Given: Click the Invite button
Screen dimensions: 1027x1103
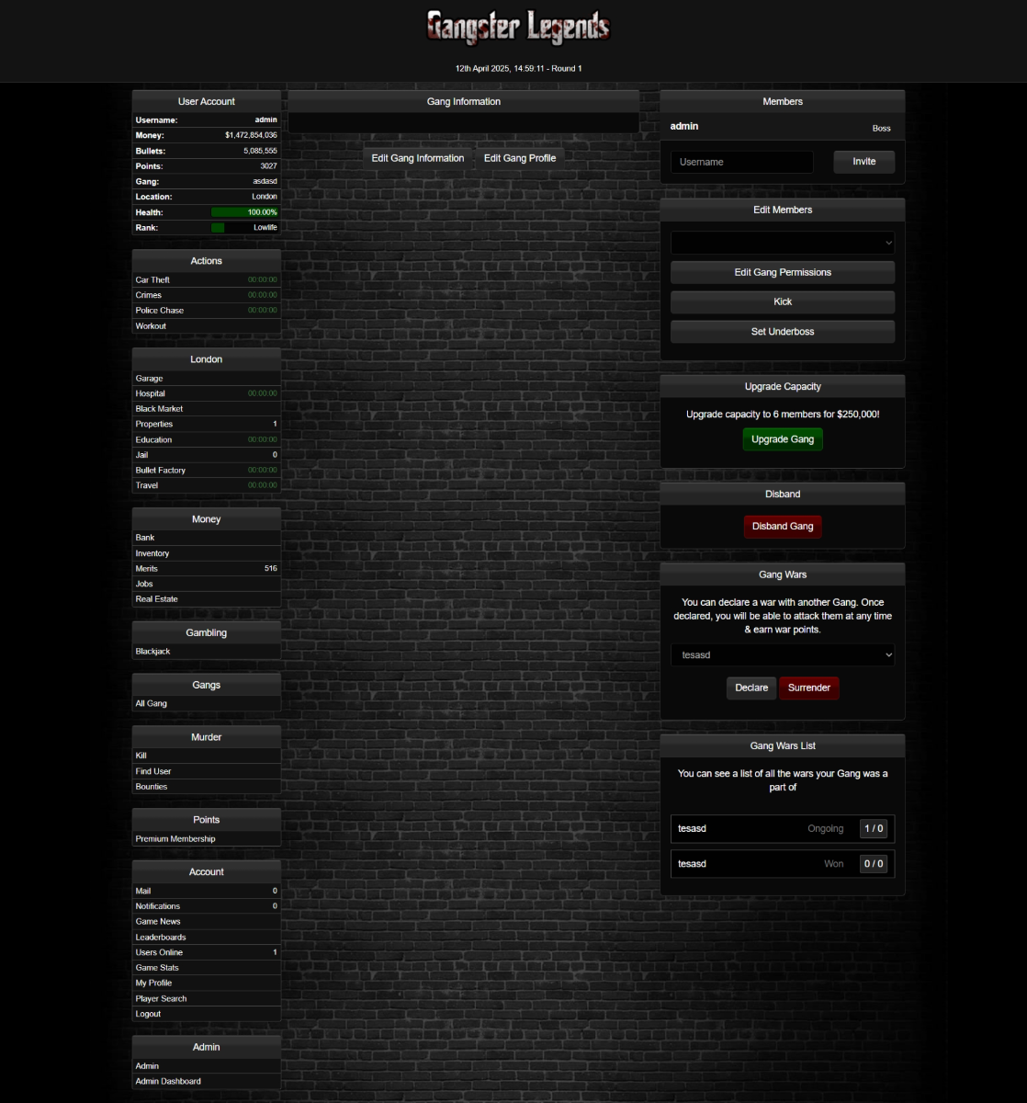Looking at the screenshot, I should click(x=863, y=162).
